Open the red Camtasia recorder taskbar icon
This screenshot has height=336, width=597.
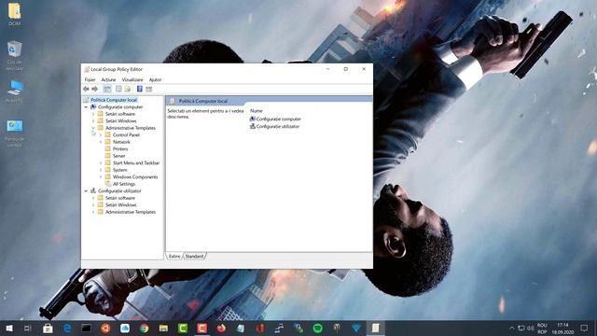(x=202, y=328)
